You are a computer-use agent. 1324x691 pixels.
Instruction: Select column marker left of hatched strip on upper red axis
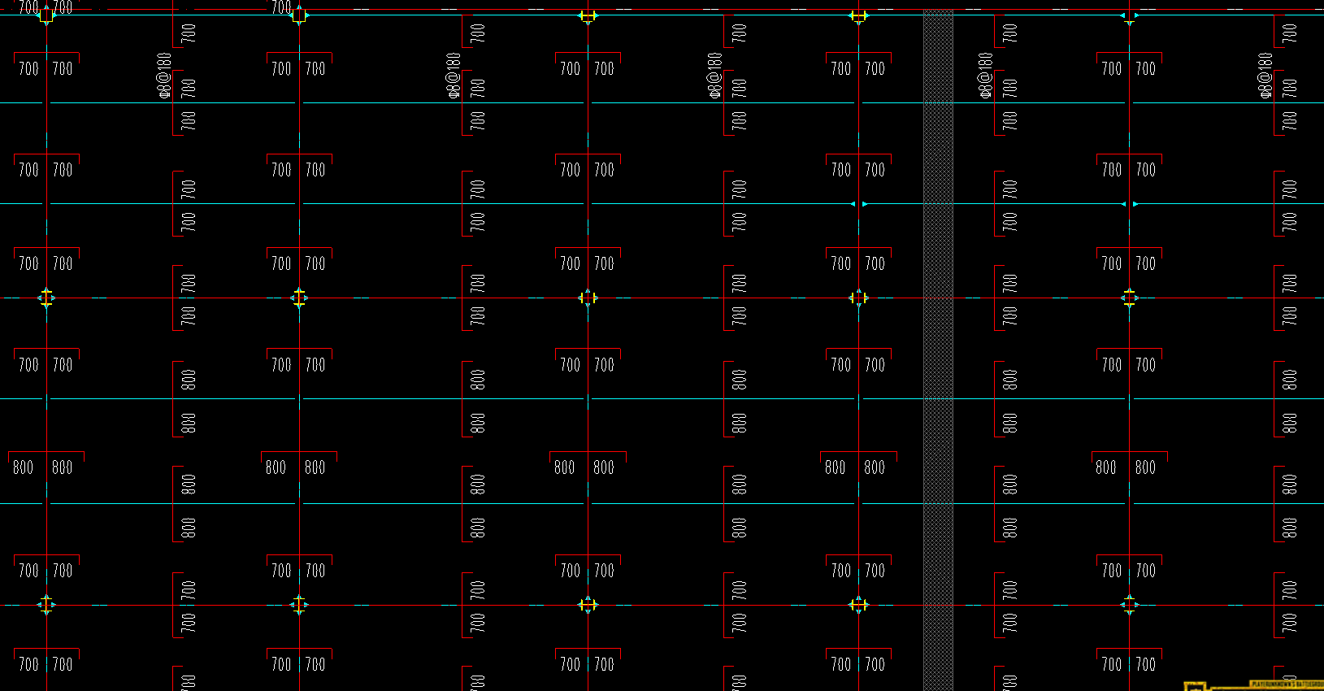[x=858, y=298]
